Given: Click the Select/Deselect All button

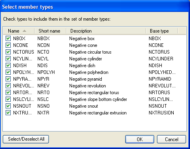Looking at the screenshot, I should [x=26, y=139].
